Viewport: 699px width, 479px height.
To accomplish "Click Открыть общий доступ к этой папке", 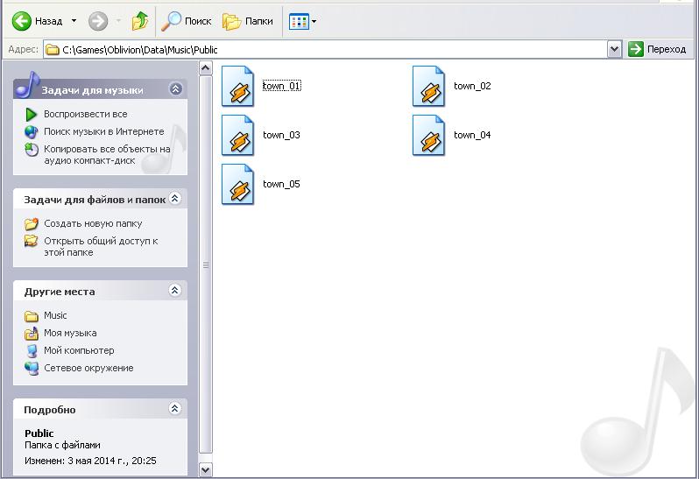I will click(x=101, y=246).
